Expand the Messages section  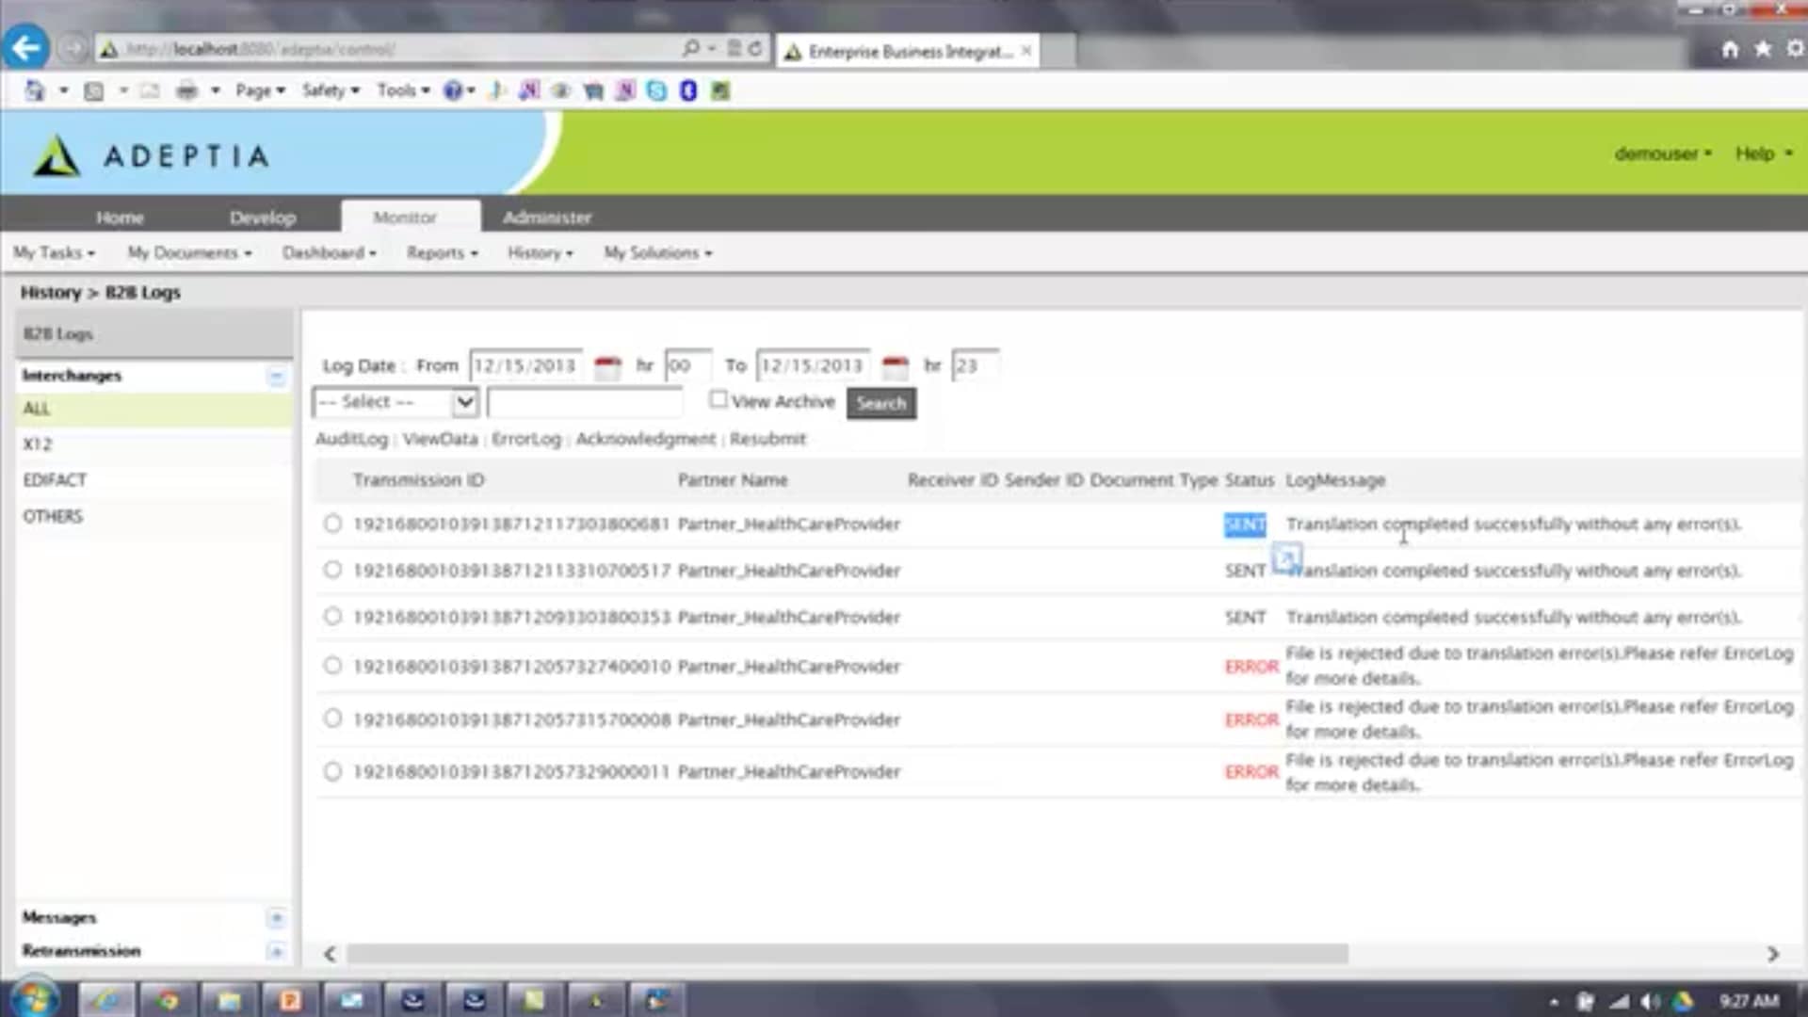tap(276, 918)
